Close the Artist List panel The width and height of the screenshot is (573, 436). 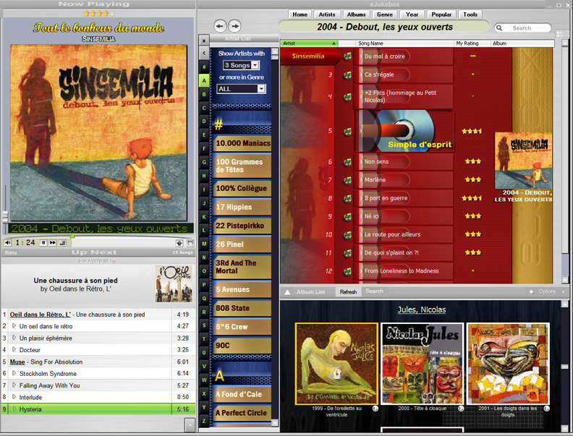[x=204, y=40]
